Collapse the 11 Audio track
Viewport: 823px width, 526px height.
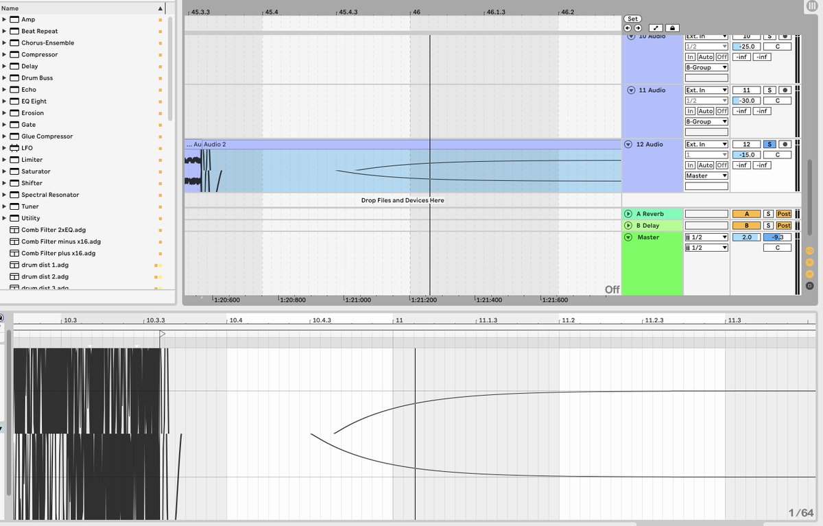[x=631, y=90]
